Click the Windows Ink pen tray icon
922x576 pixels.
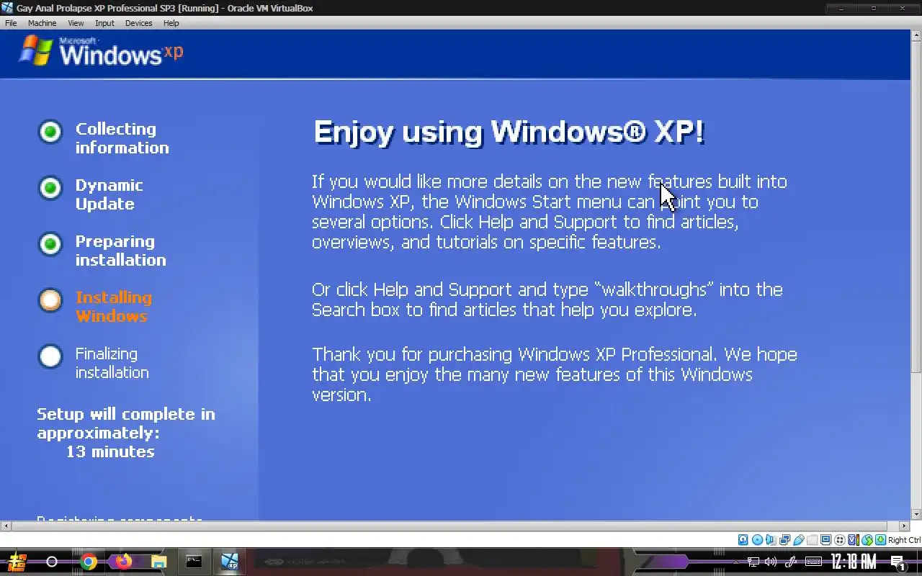click(791, 562)
